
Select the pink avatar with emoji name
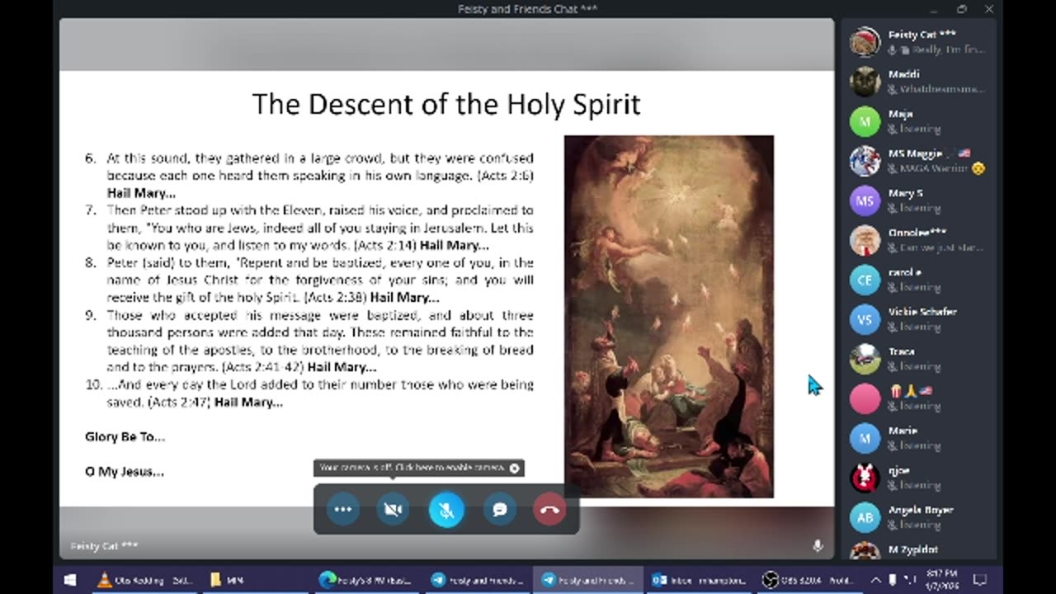865,398
